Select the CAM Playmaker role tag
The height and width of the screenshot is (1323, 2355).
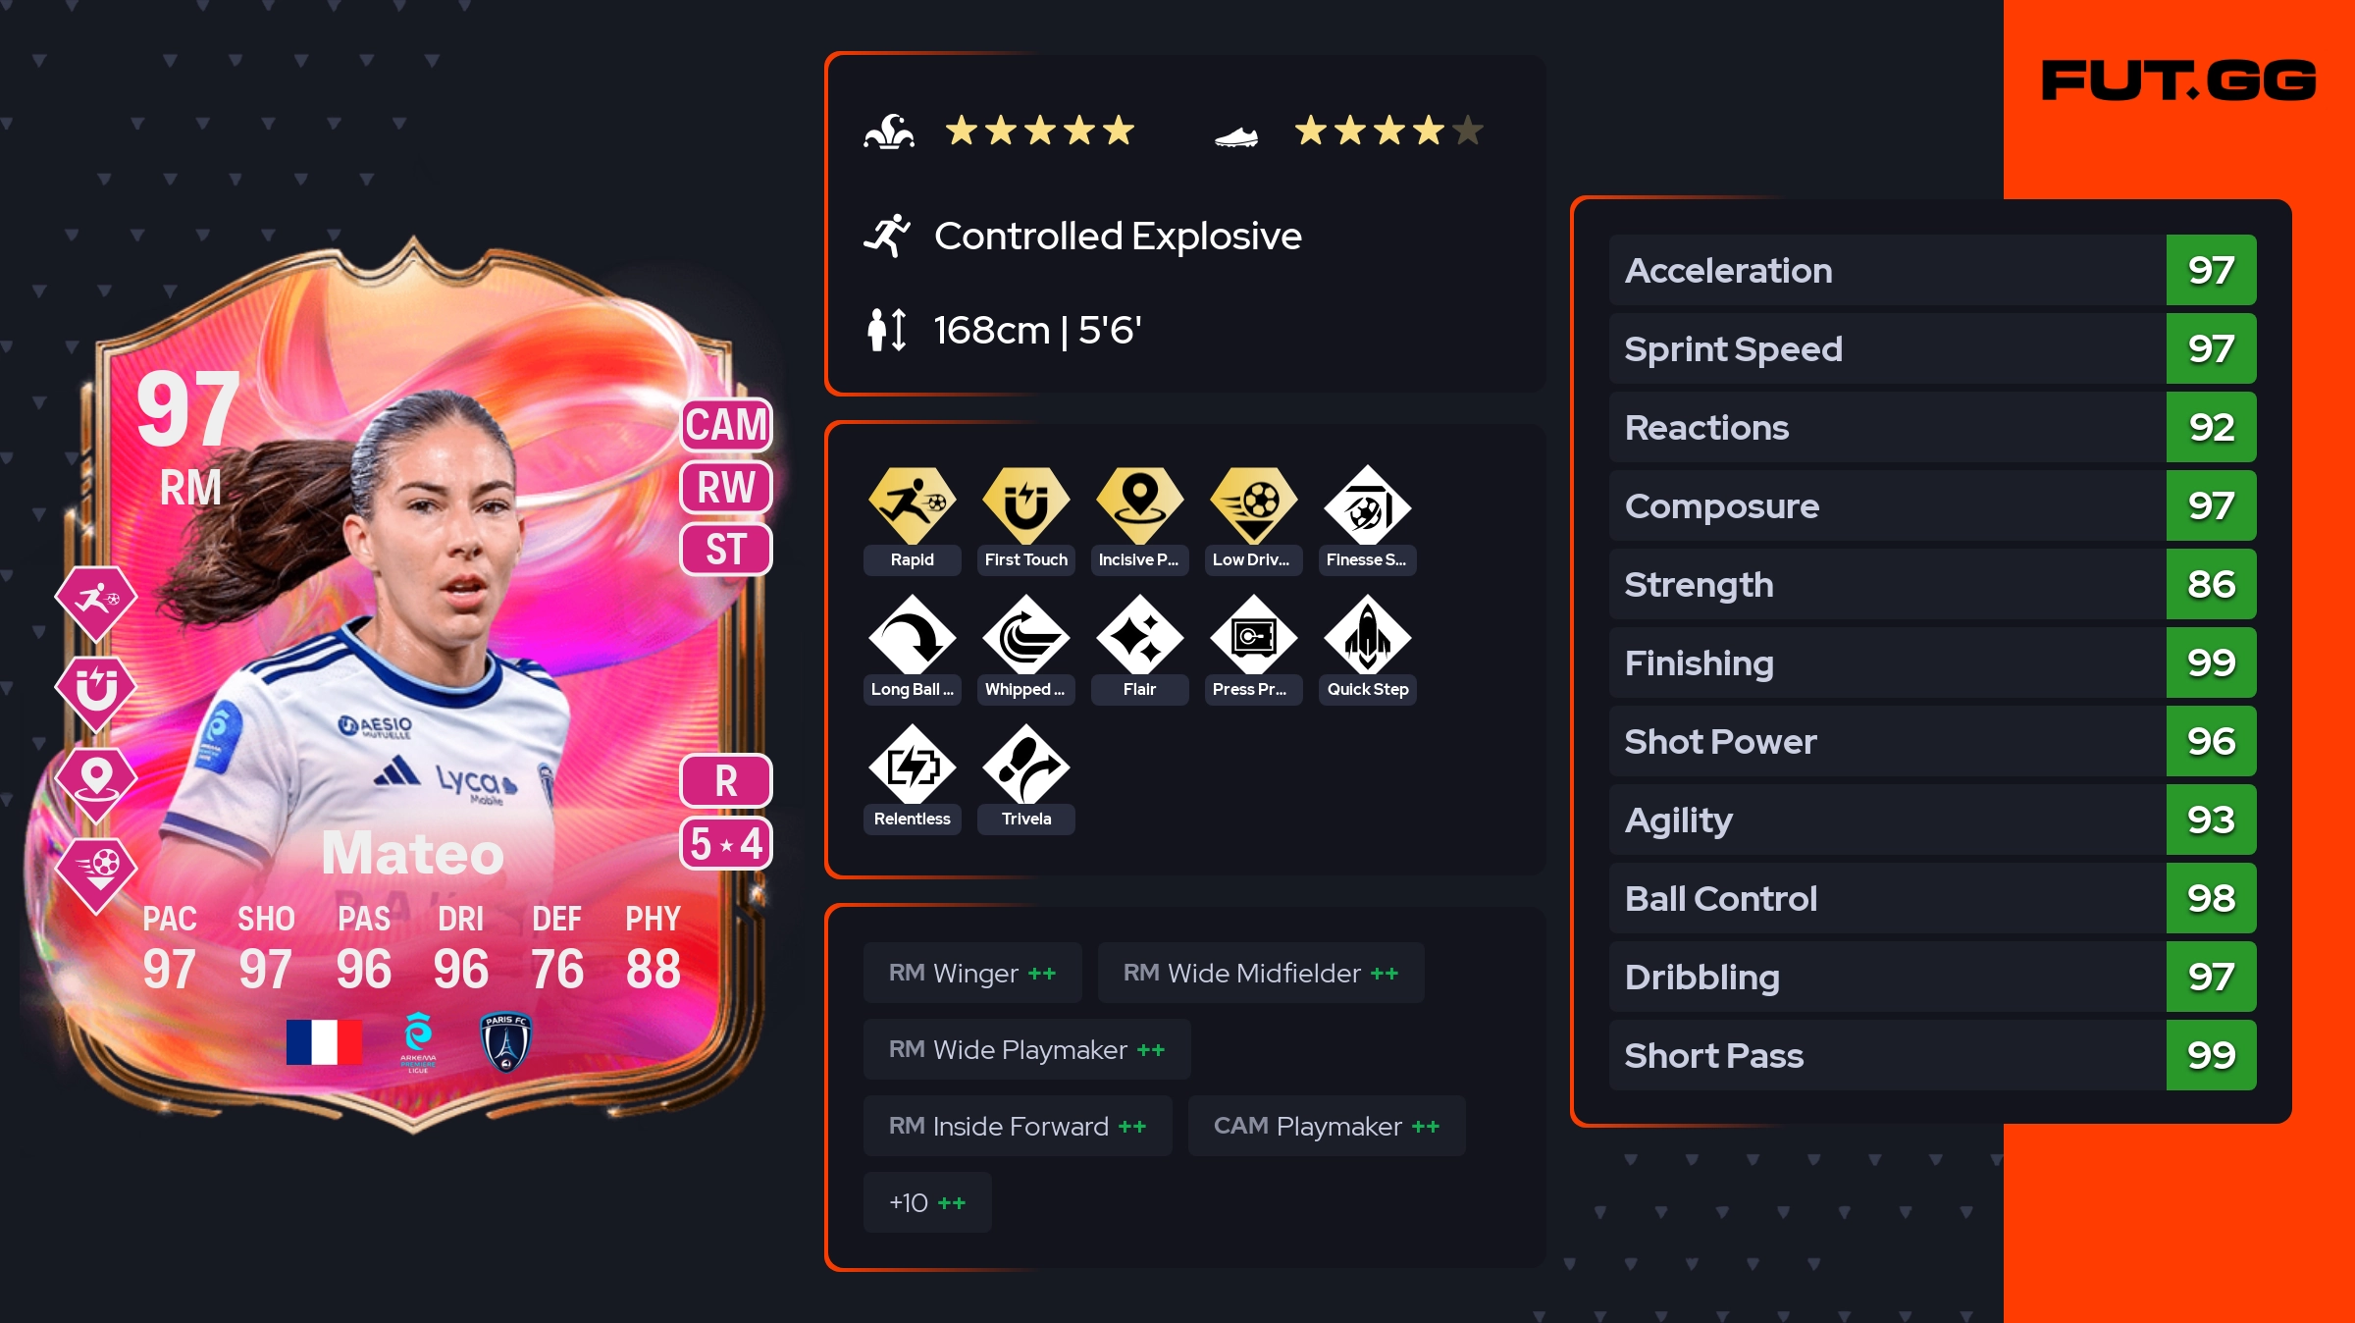click(x=1327, y=1126)
